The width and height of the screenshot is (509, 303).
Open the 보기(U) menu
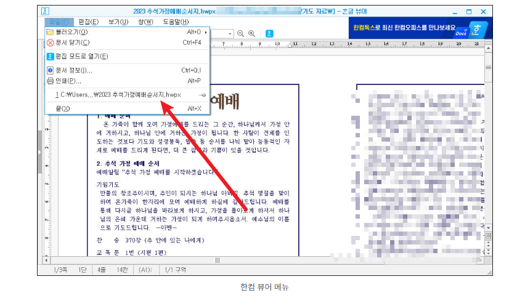[118, 22]
